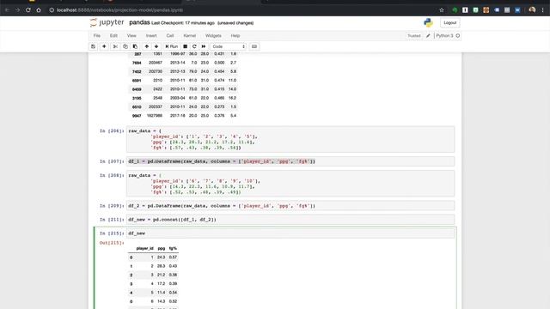
Task: Open the File menu
Action: pos(97,36)
